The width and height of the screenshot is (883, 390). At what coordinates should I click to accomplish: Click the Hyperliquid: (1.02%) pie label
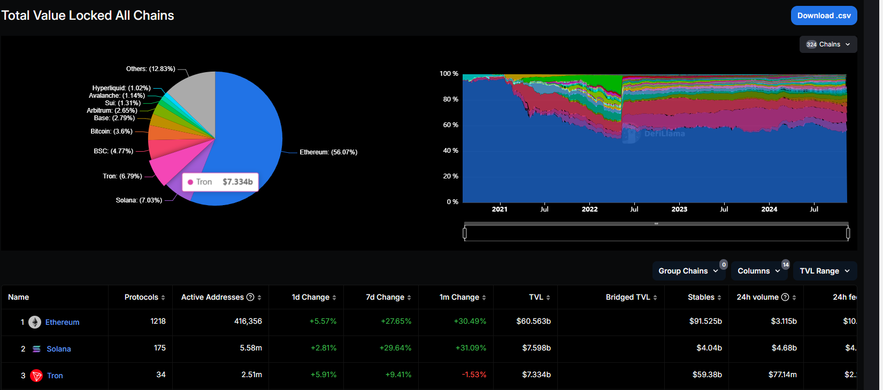pyautogui.click(x=121, y=88)
